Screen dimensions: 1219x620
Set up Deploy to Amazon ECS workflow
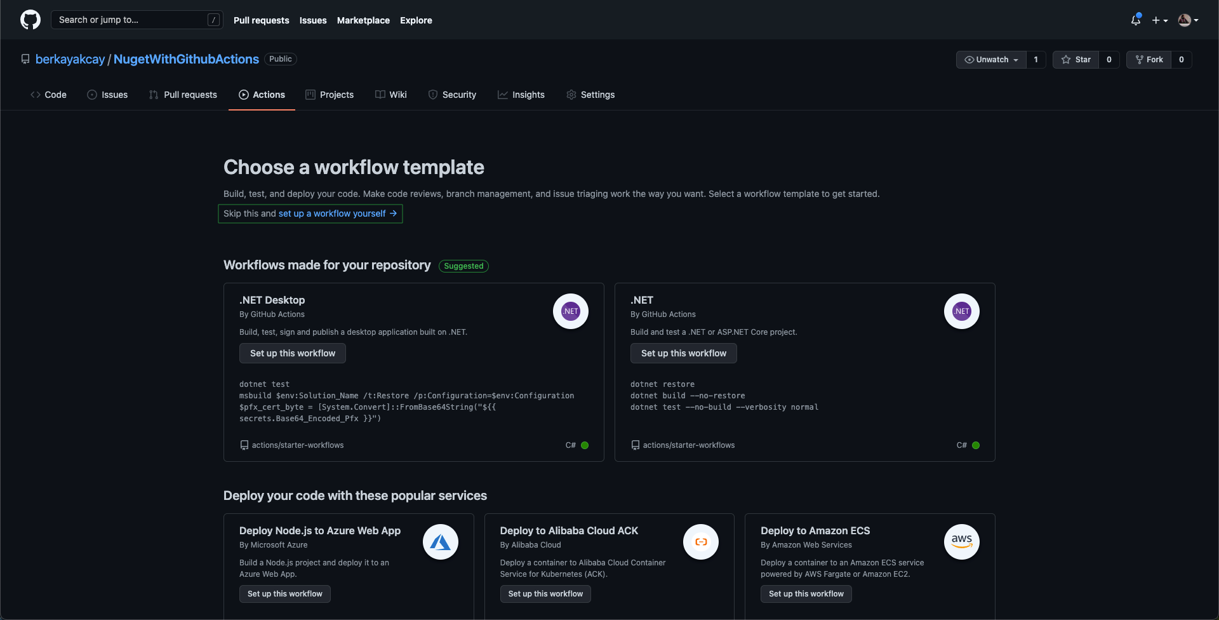pyautogui.click(x=806, y=594)
